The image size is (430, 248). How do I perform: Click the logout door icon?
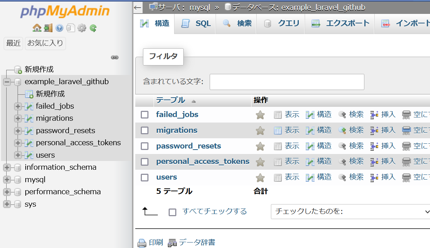tap(48, 28)
